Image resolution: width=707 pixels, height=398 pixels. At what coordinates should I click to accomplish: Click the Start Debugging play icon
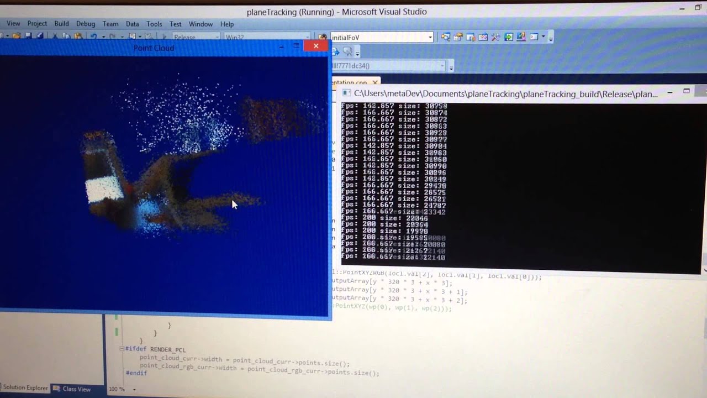point(164,37)
